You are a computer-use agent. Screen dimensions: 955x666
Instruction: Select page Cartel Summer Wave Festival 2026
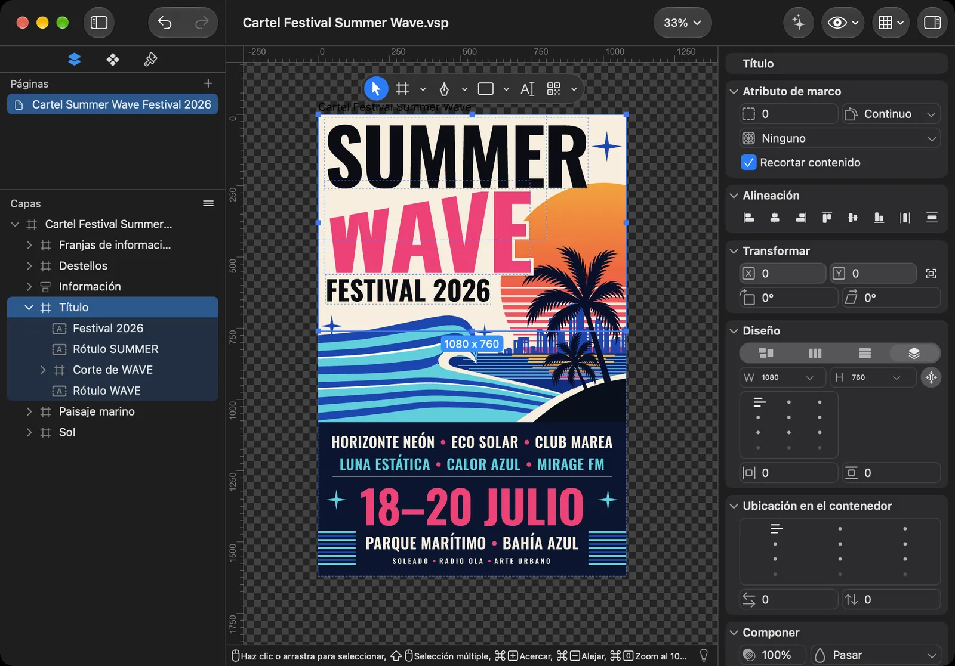[x=112, y=104]
